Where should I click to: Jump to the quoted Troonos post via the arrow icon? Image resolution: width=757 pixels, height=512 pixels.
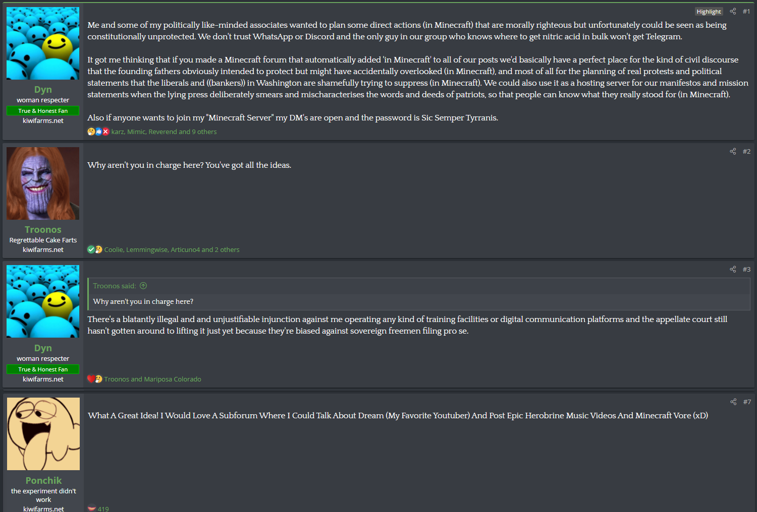coord(143,286)
